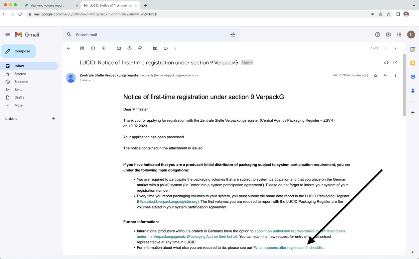Screen dimensions: 419x259
Task: Toggle the main menu hamburger button
Action: (x=8, y=35)
